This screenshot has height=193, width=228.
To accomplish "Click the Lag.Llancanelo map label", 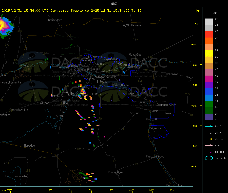I will (16, 176).
